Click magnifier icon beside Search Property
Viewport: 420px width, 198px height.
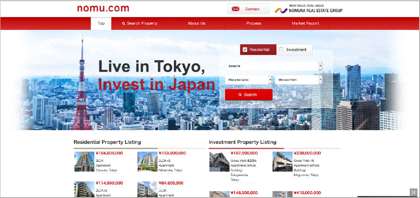pyautogui.click(x=123, y=23)
